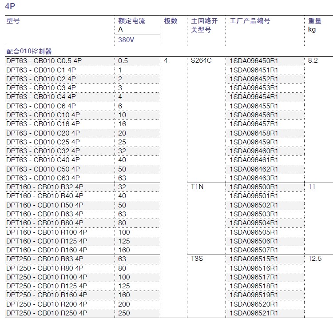Viewport: 333px width, 319px height.
Task: Select row DPT160 - CB010 R100 4P
Action: point(169,232)
